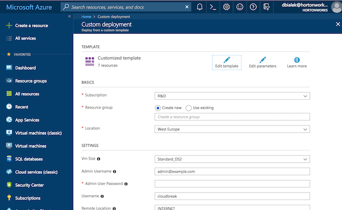The height and width of the screenshot is (210, 342).
Task: Select the Use existing radio button
Action: click(x=188, y=108)
